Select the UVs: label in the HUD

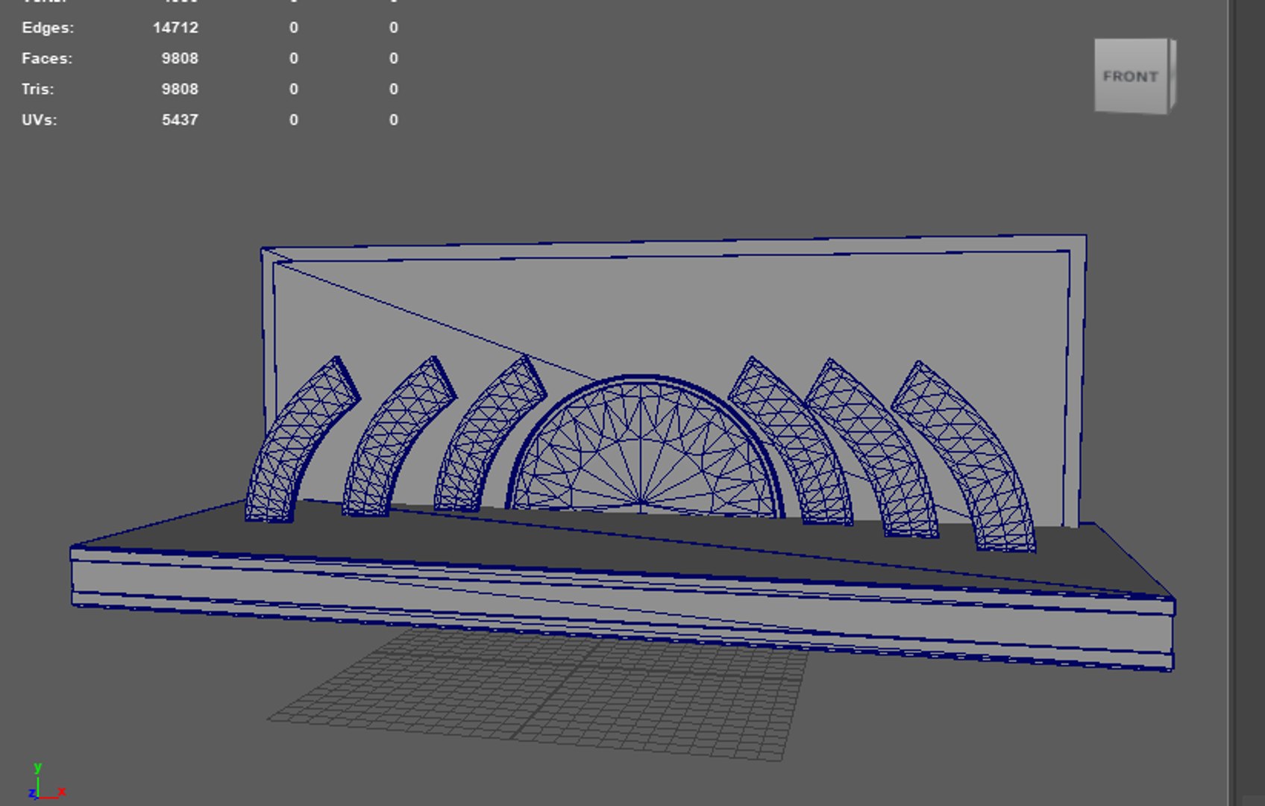(x=40, y=119)
